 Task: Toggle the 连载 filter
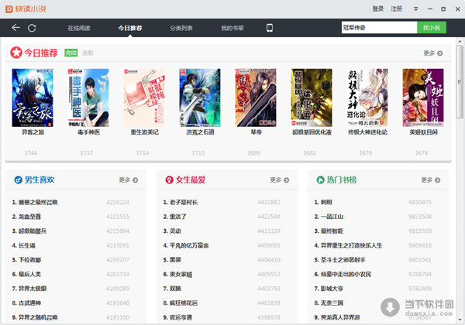point(88,53)
